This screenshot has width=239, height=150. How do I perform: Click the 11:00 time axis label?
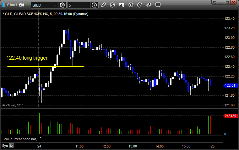[x=79, y=146]
